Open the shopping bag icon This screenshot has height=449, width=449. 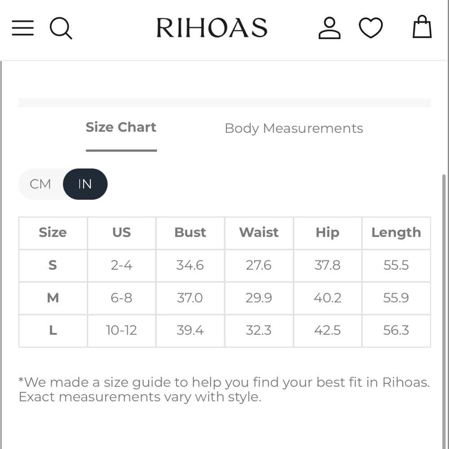click(x=422, y=26)
